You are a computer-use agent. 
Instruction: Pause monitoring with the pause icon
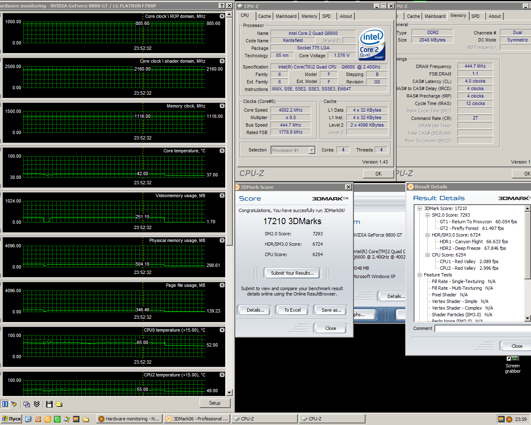point(5,404)
